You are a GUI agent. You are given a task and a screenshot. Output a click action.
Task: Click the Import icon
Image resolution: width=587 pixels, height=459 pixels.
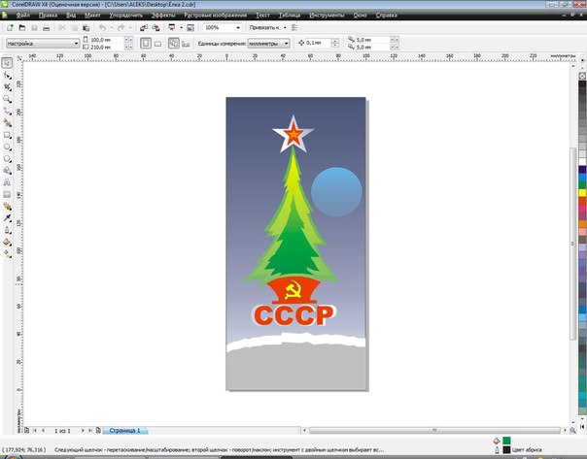click(x=144, y=28)
